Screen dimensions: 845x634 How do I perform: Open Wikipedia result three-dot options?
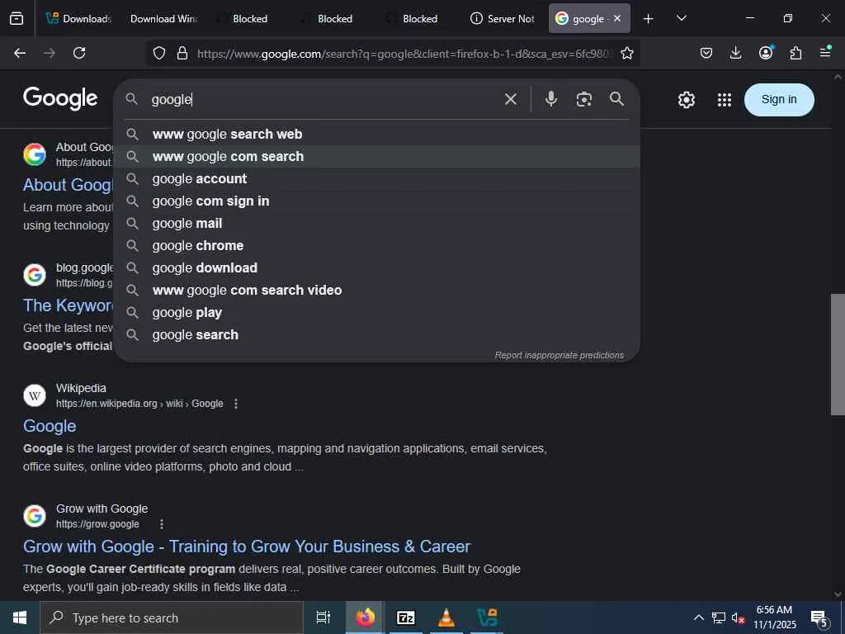tap(235, 403)
